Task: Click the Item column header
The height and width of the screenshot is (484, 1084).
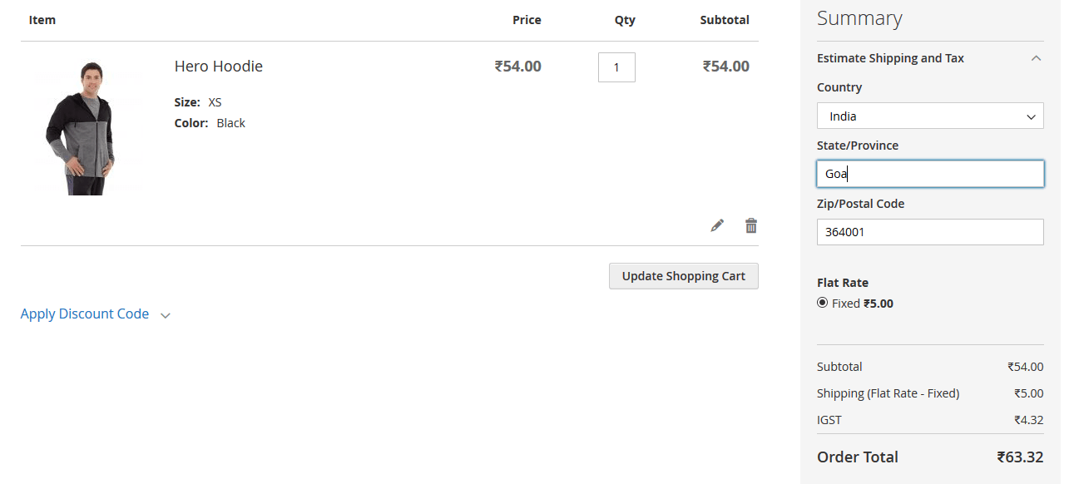Action: coord(42,20)
